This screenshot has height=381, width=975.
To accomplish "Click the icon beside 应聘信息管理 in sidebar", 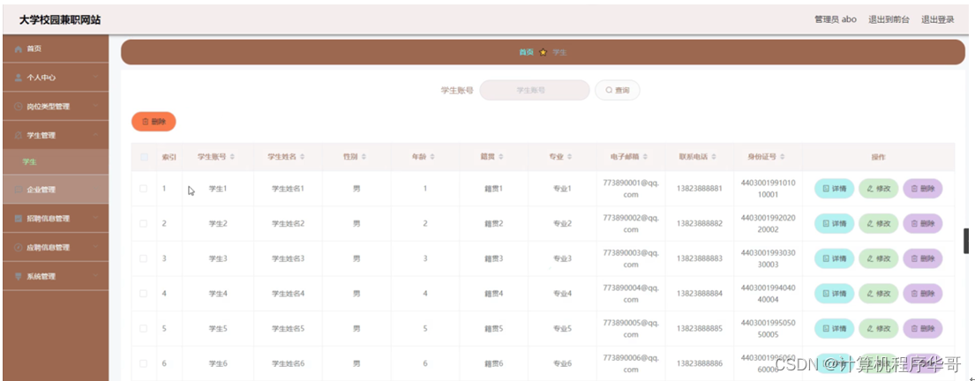I will (19, 247).
